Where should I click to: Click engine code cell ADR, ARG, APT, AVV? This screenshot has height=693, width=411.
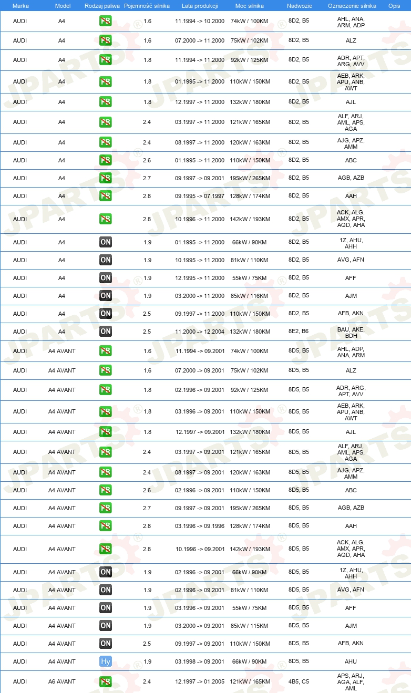click(351, 391)
